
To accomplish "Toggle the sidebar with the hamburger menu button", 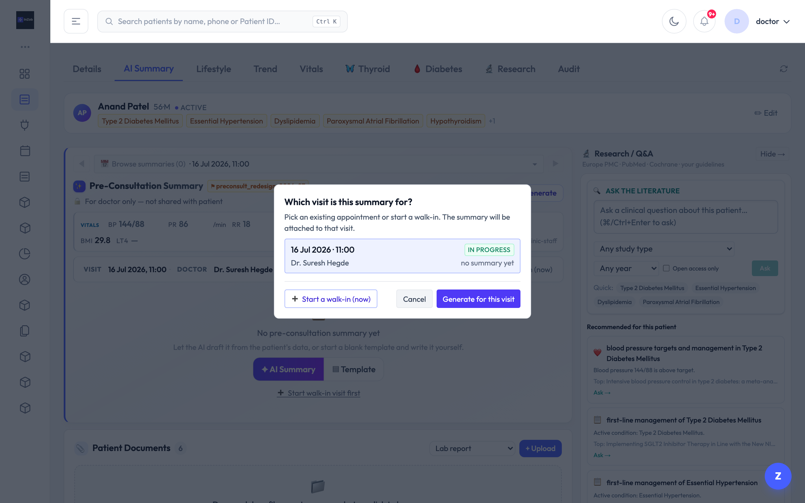I will [76, 21].
